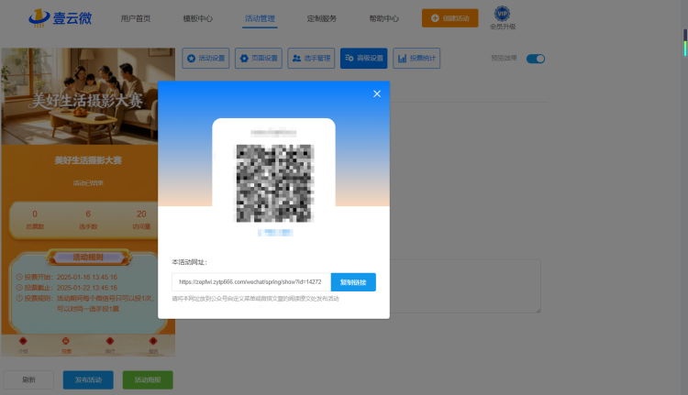
Task: Click the clock icon beside 投票开始
Action: (19, 277)
